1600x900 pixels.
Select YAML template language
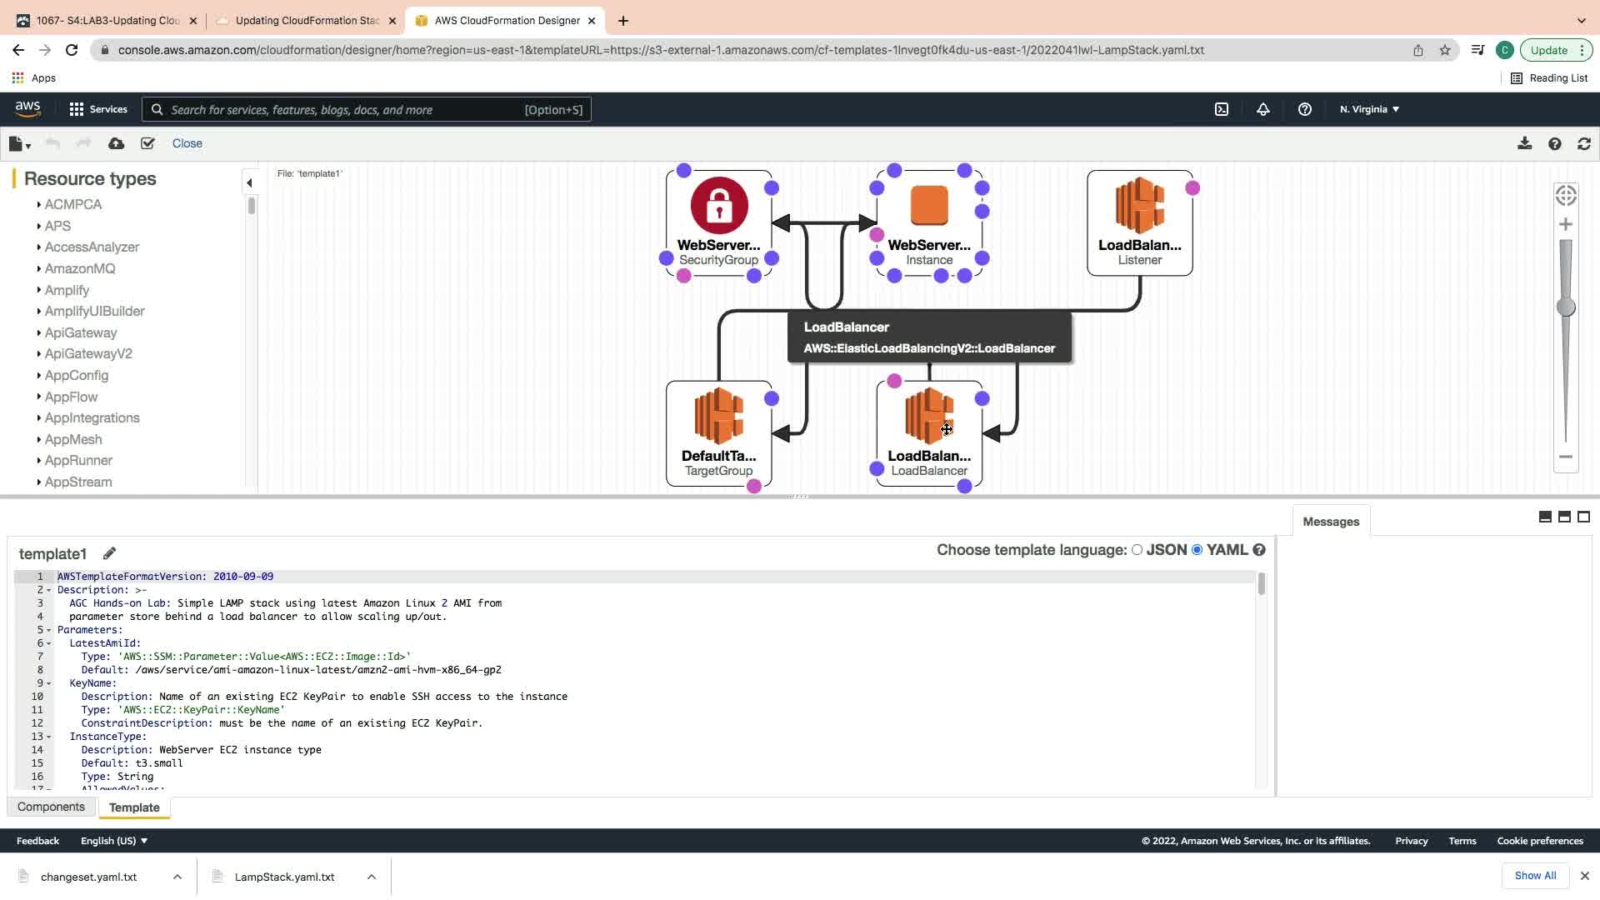pos(1197,550)
